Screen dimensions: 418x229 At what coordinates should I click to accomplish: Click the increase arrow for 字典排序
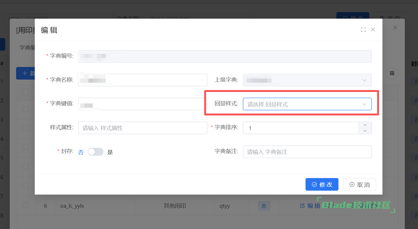[365, 125]
